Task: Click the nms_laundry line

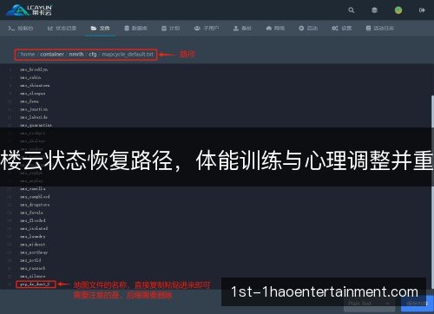Action: tap(33, 237)
